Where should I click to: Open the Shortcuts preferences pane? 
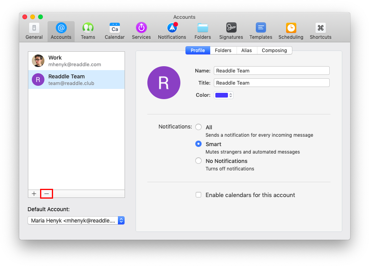click(x=321, y=31)
